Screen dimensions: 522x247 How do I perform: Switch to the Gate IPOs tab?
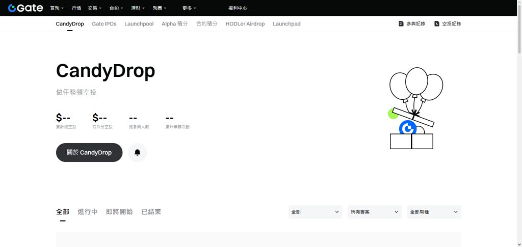click(x=104, y=24)
